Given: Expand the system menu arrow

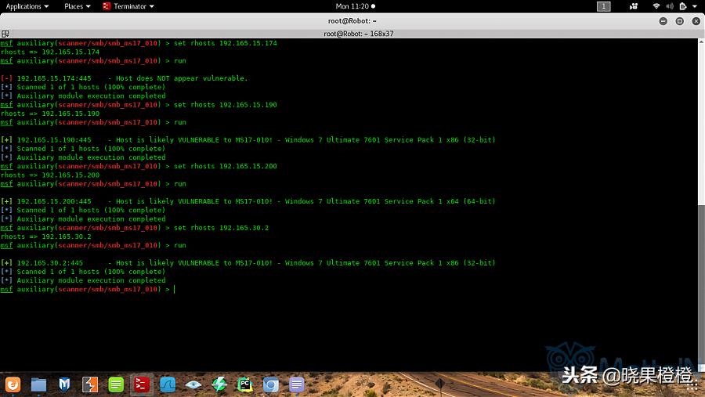Looking at the screenshot, I should 696,6.
